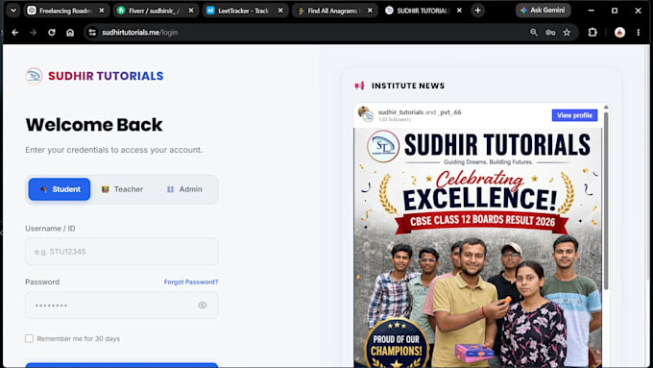Select the Teacher role
Image resolution: width=653 pixels, height=368 pixels.
(x=123, y=189)
